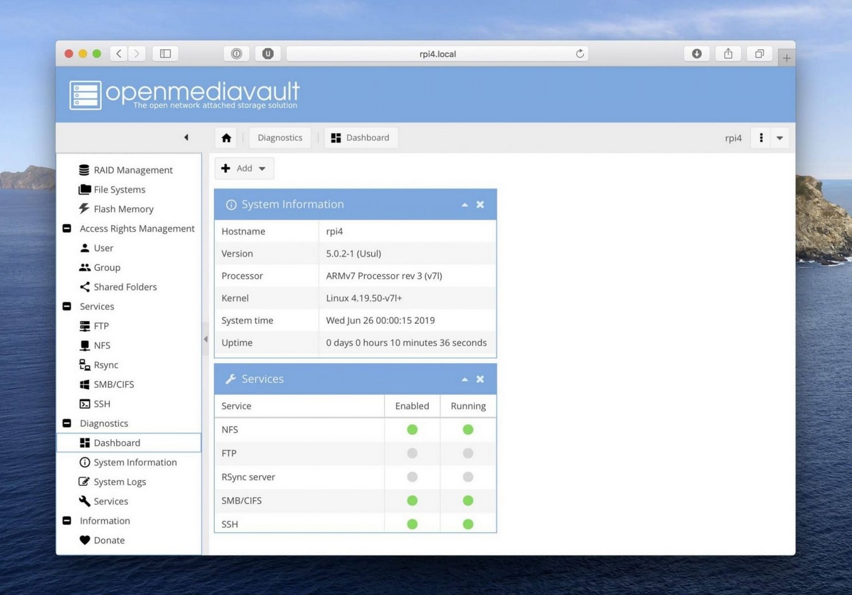This screenshot has height=595, width=852.
Task: Collapse the Diagnostics tree section
Action: click(x=67, y=423)
